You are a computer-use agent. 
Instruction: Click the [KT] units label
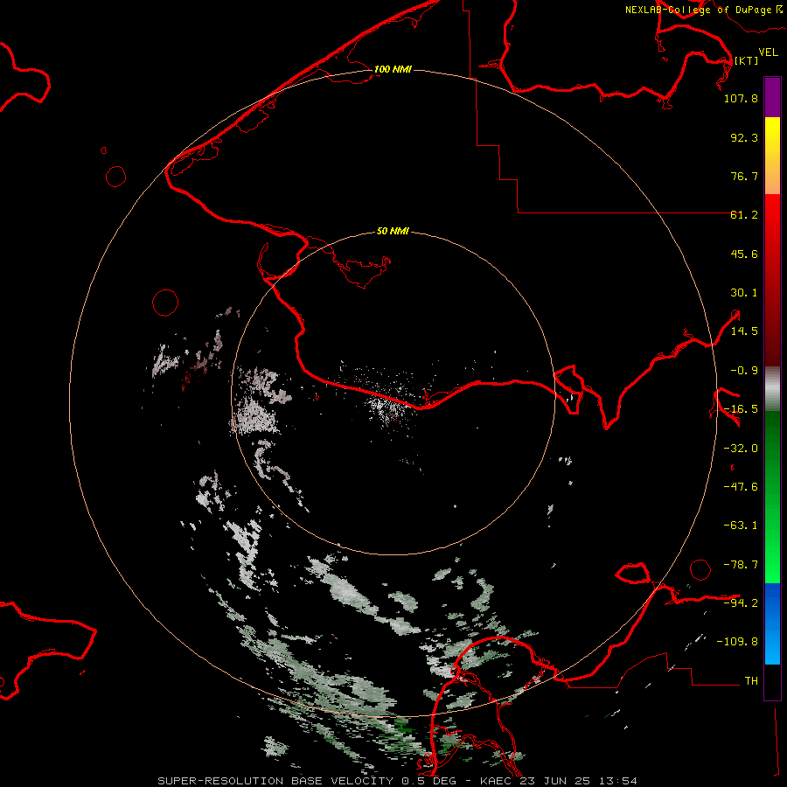coord(747,60)
